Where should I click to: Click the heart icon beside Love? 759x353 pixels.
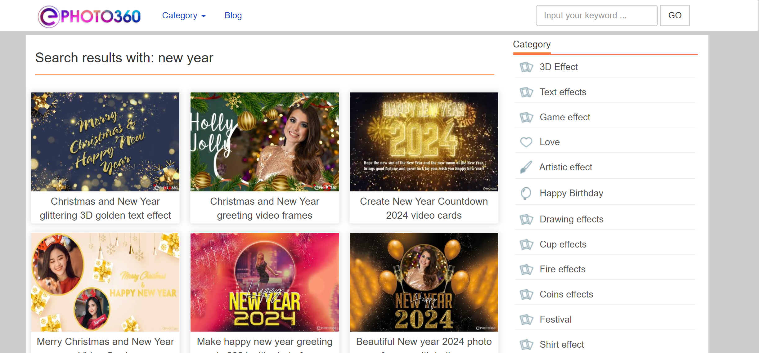526,142
